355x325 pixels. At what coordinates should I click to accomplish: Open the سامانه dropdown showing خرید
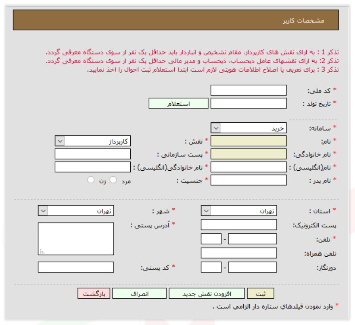pos(248,128)
